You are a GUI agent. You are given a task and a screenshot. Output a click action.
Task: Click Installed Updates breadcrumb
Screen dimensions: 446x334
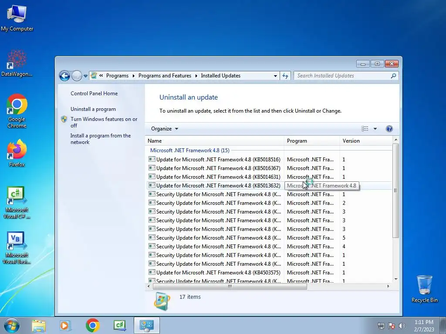[221, 76]
